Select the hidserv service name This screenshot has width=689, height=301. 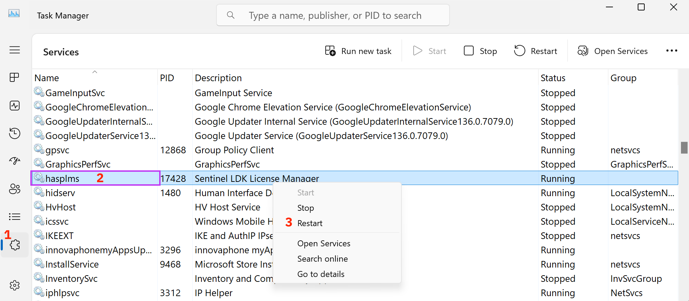60,193
